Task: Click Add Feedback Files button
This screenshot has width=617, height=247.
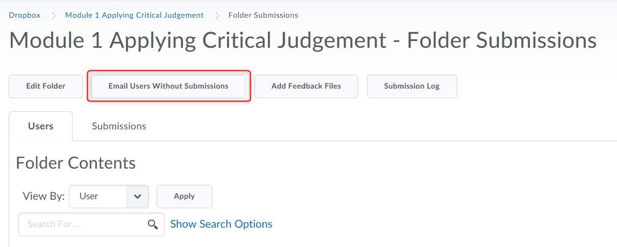Action: coord(306,86)
